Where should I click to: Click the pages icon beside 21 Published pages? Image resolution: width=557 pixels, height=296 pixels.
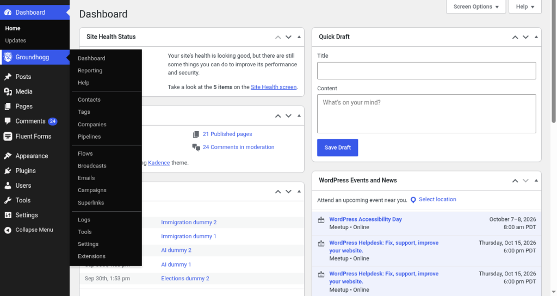[196, 134]
